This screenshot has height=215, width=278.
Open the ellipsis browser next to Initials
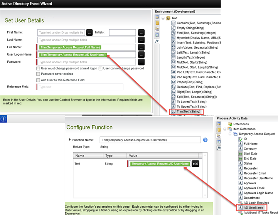(141, 33)
